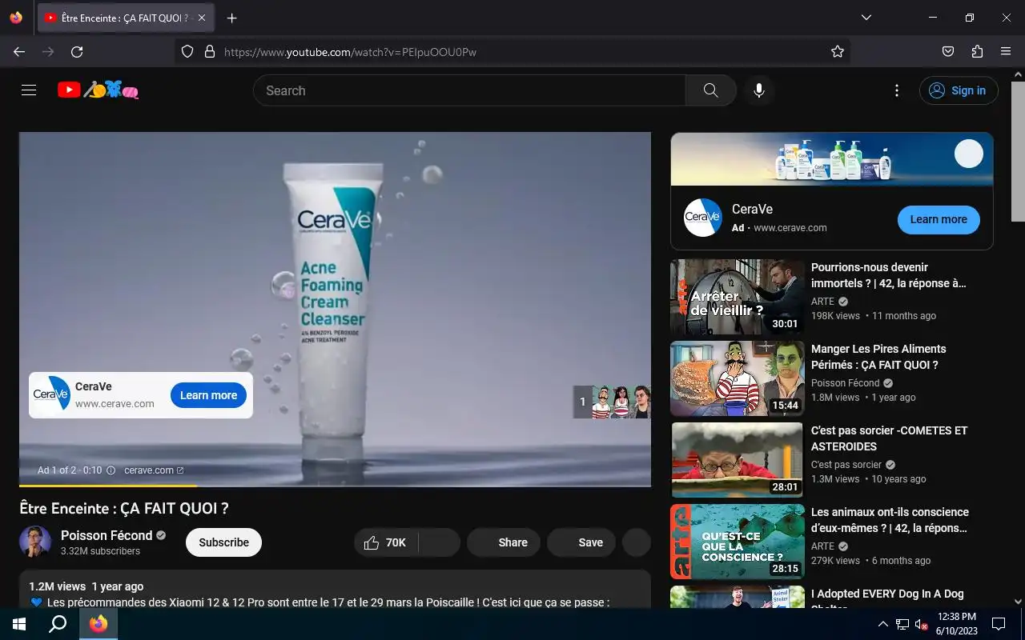The width and height of the screenshot is (1025, 640).
Task: Open the 'Qu'est-ce que la conscience ?' thumbnail
Action: pos(738,542)
